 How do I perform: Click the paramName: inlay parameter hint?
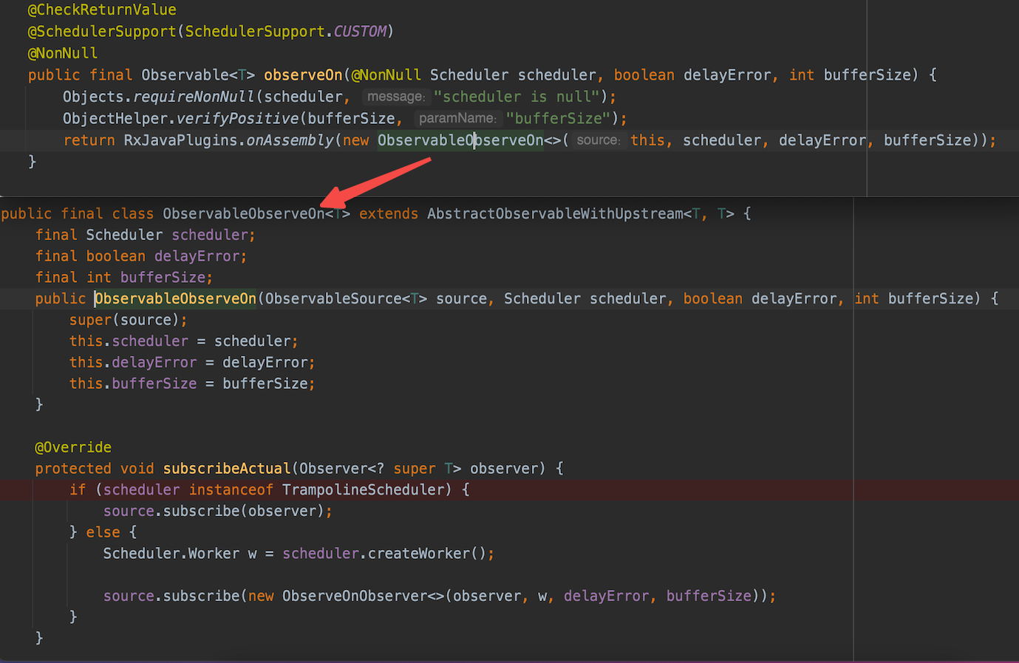457,118
